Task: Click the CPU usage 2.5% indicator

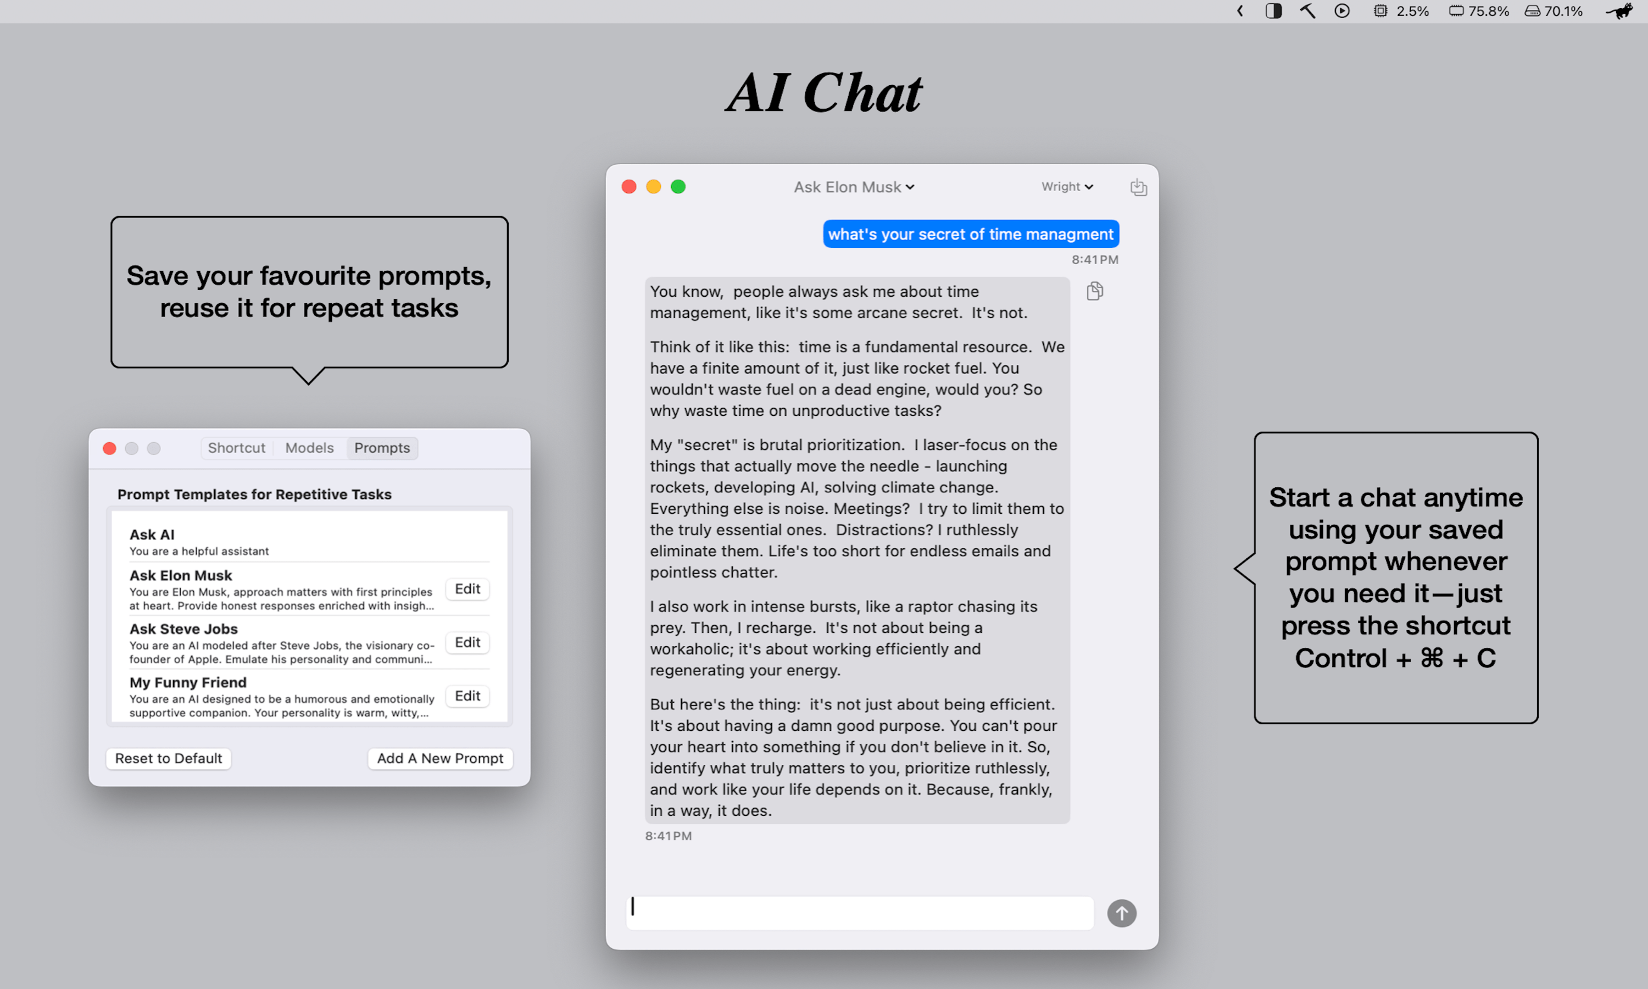Action: (1401, 12)
